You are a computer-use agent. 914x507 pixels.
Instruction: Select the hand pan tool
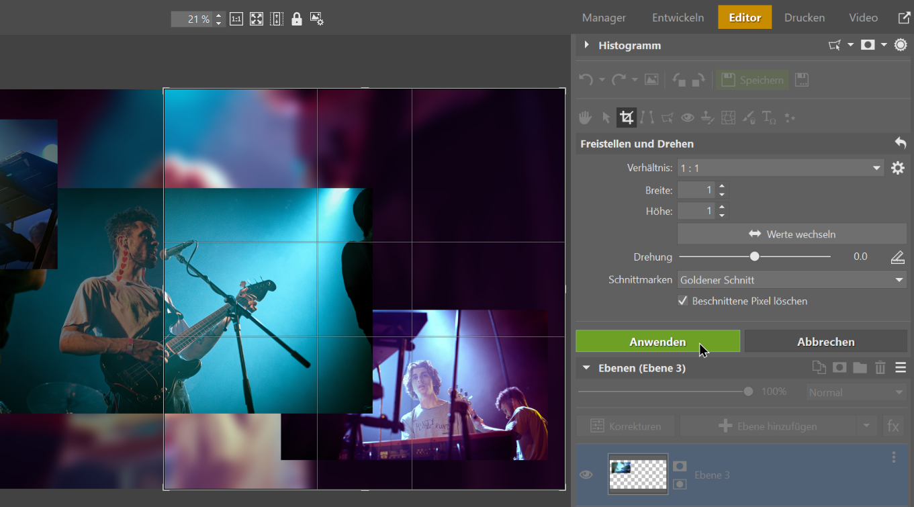[x=586, y=118]
